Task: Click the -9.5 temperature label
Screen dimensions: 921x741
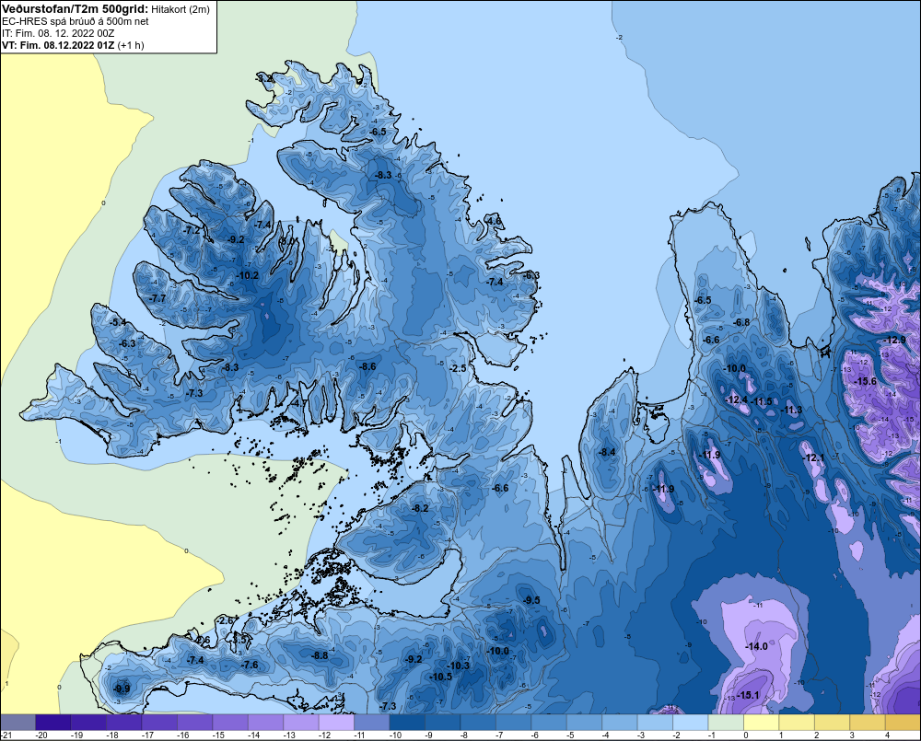Action: tap(531, 600)
